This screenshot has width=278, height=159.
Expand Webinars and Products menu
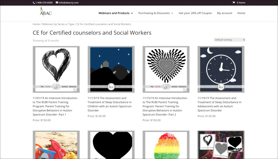pos(116,13)
